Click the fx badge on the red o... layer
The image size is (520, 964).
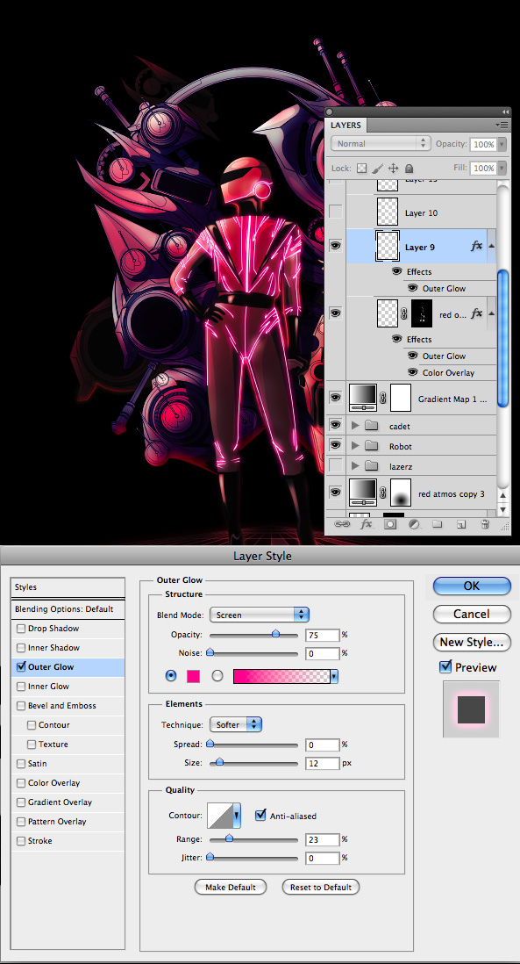[476, 314]
